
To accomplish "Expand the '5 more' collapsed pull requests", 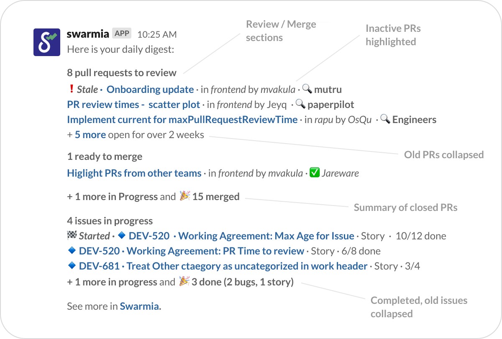I will click(90, 135).
